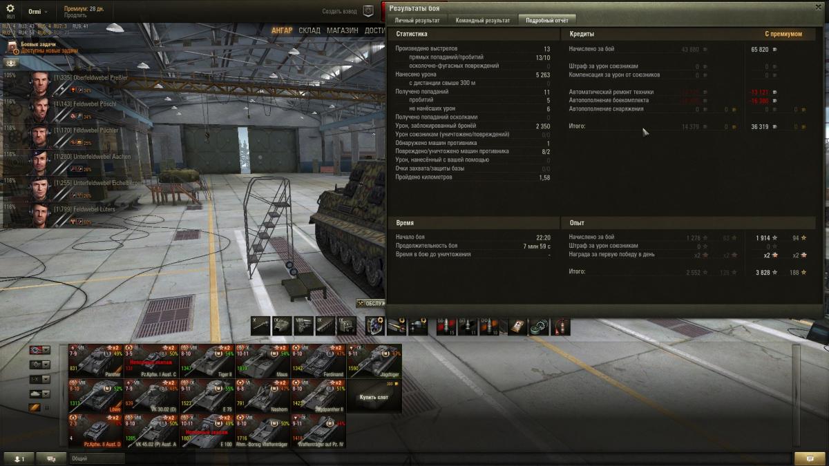Select the VK 30.02 (D) tank

tap(151, 396)
